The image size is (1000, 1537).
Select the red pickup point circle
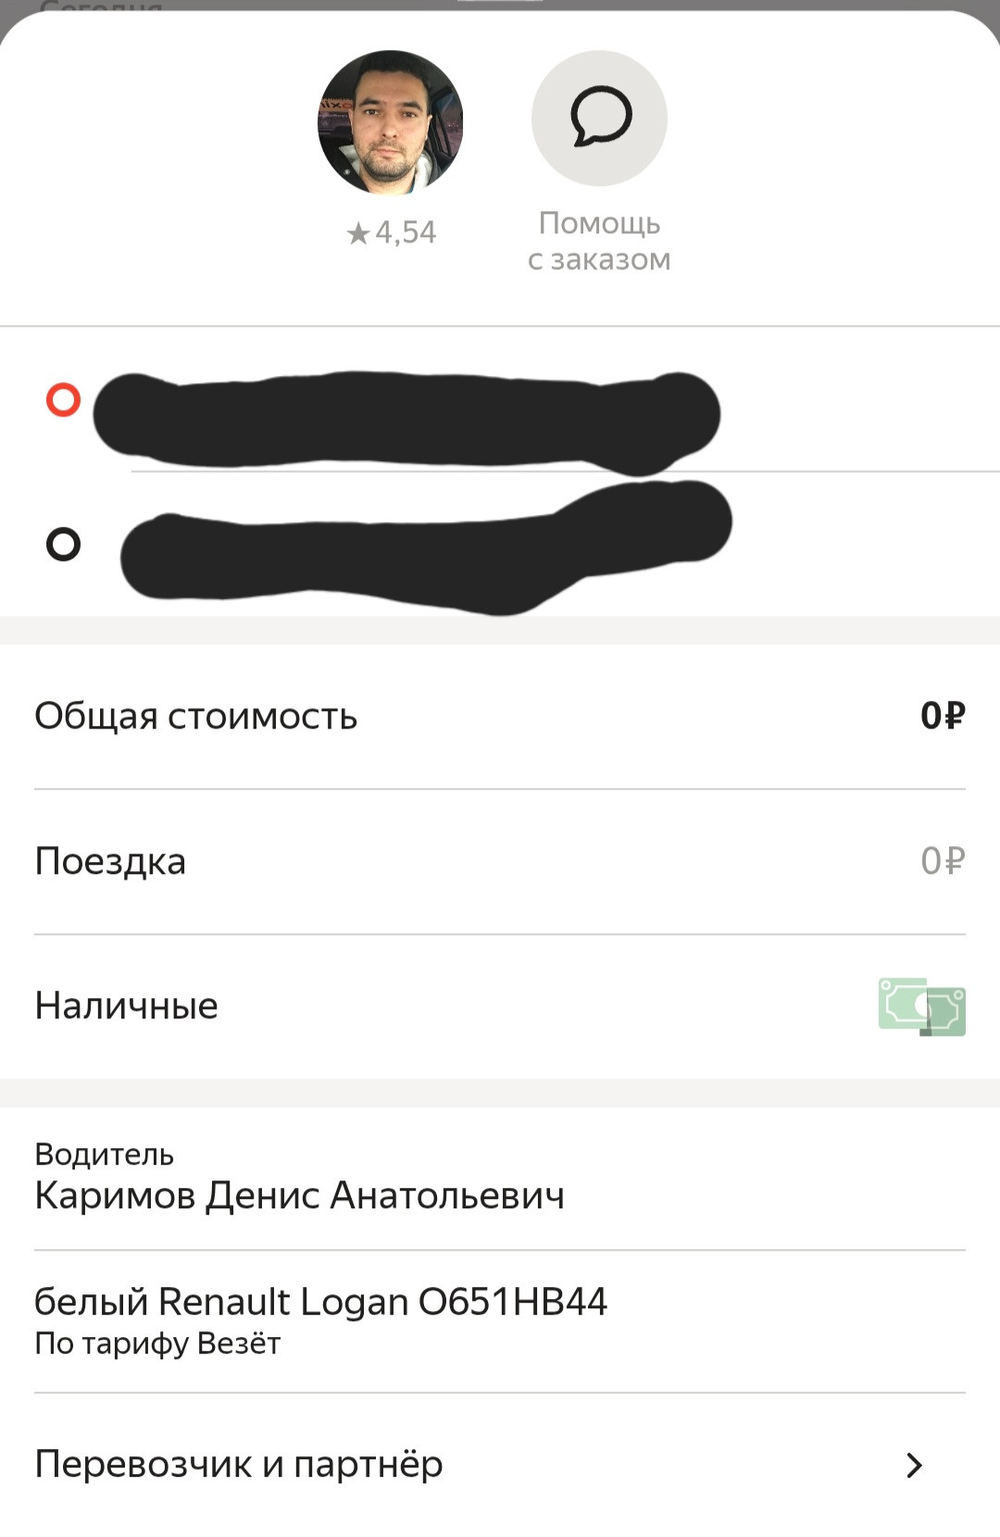(63, 400)
